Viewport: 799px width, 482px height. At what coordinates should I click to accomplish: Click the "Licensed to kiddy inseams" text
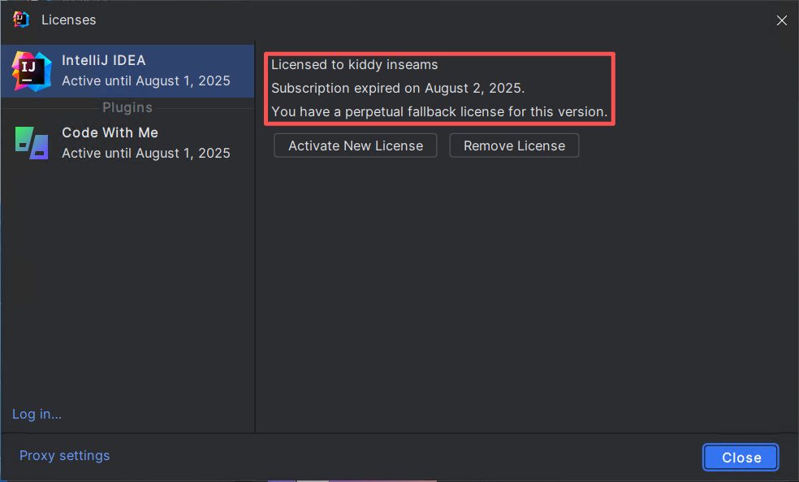[x=355, y=65]
